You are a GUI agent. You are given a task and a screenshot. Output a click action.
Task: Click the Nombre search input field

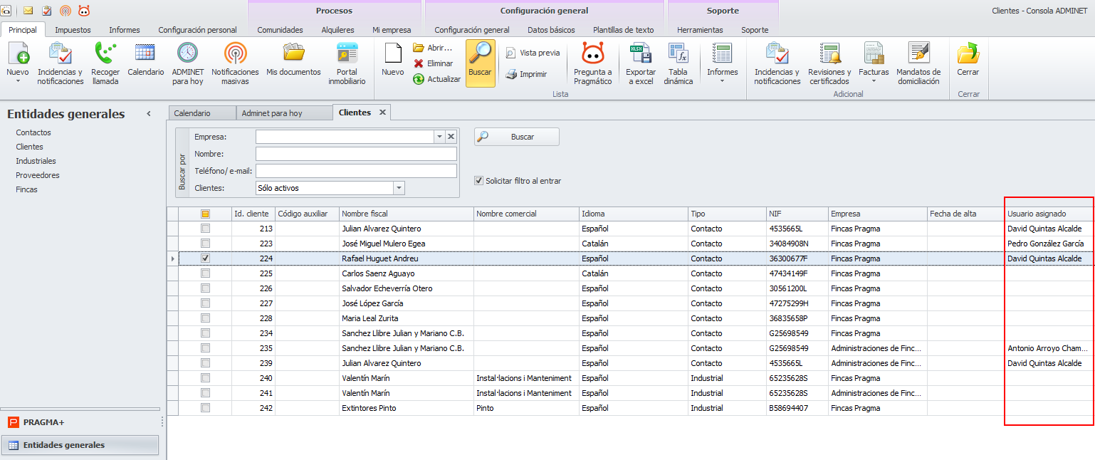pyautogui.click(x=356, y=154)
